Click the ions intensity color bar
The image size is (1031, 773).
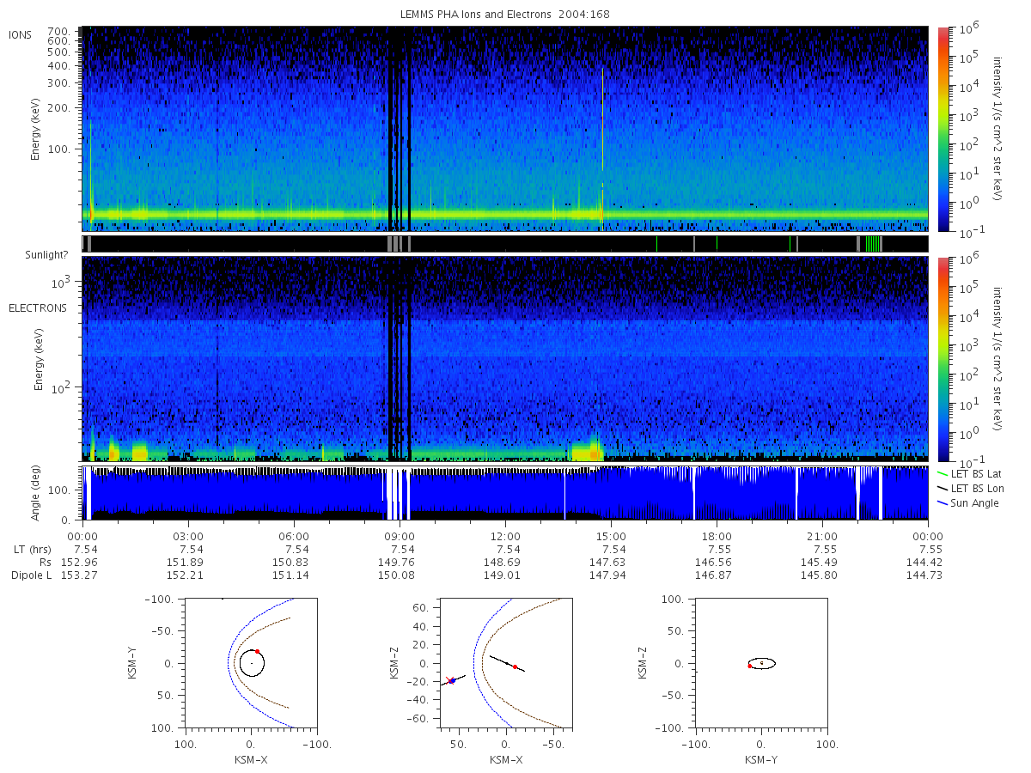click(x=943, y=129)
